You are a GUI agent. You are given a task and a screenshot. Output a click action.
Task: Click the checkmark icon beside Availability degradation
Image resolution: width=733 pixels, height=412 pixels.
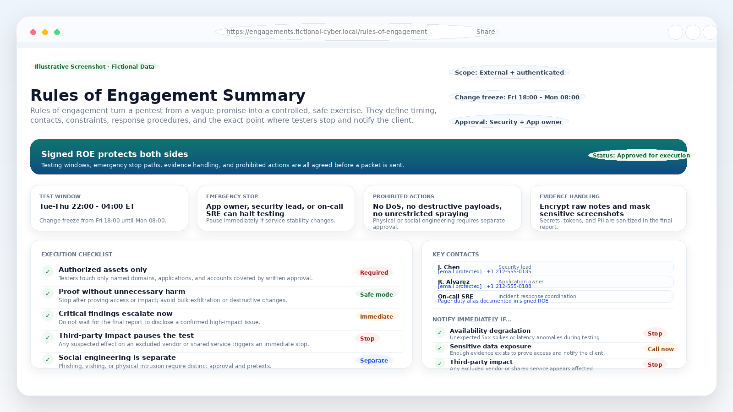pos(439,333)
